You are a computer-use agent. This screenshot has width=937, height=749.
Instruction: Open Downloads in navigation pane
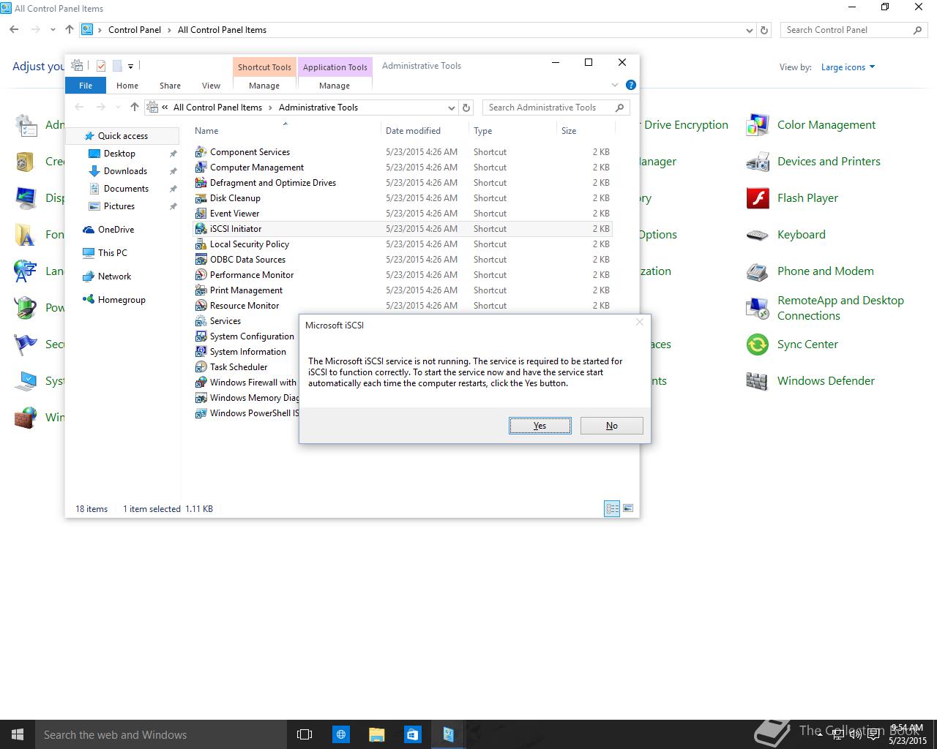[x=125, y=171]
